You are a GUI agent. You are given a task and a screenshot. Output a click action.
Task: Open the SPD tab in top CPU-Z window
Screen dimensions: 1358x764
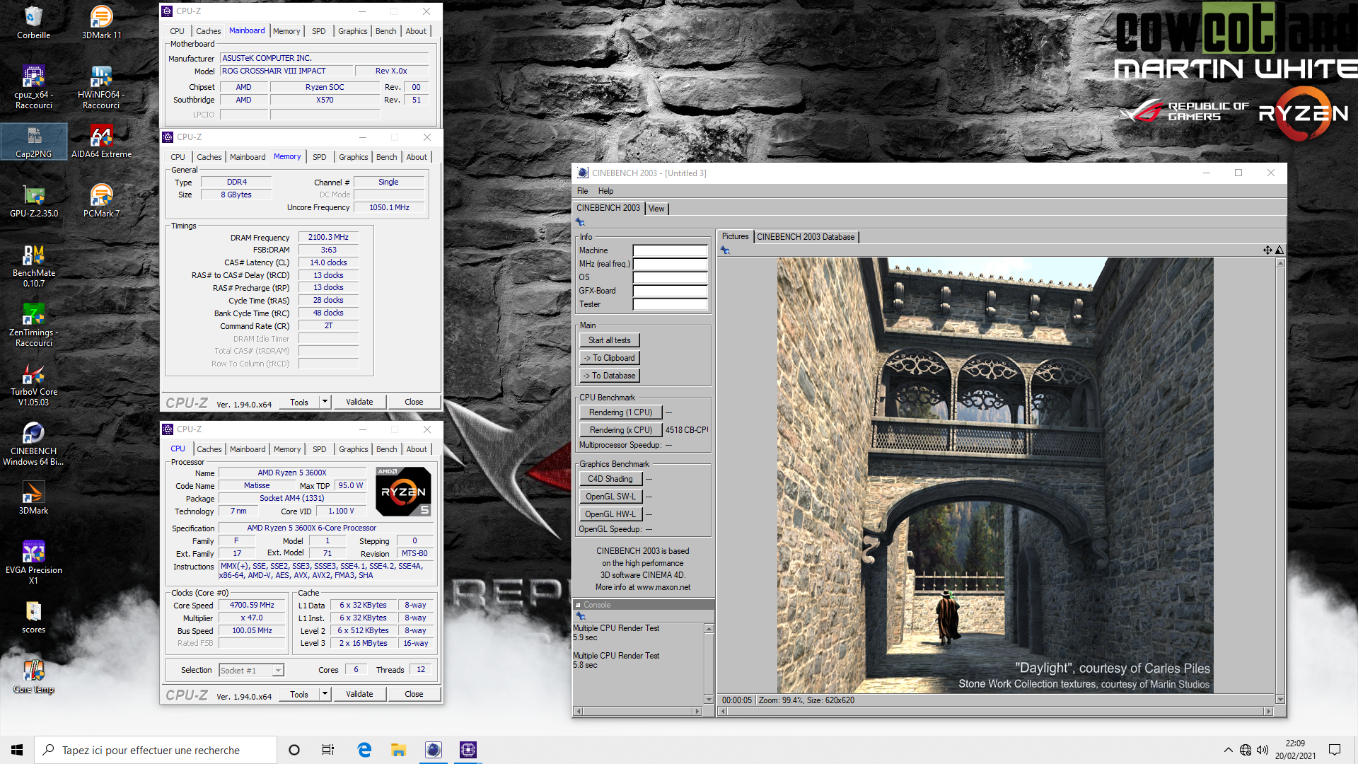click(319, 31)
